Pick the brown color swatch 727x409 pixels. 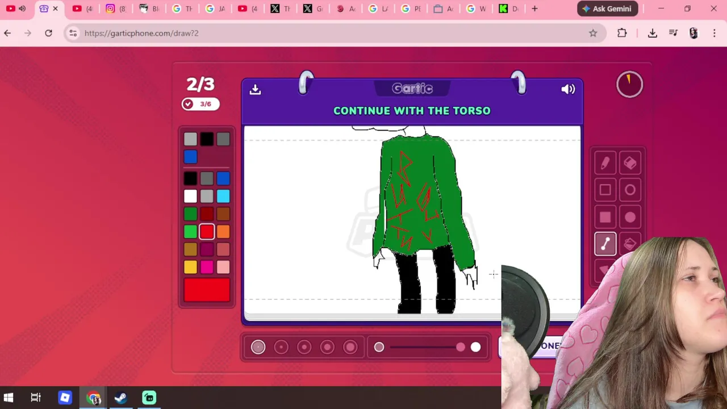tap(223, 214)
